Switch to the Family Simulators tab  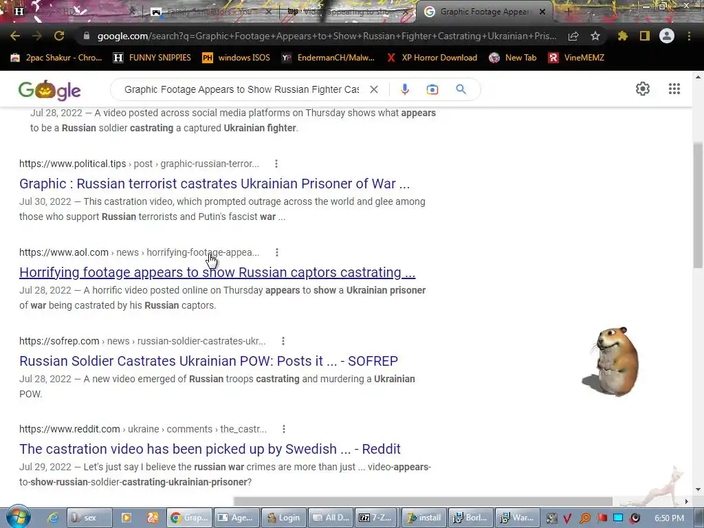click(209, 12)
